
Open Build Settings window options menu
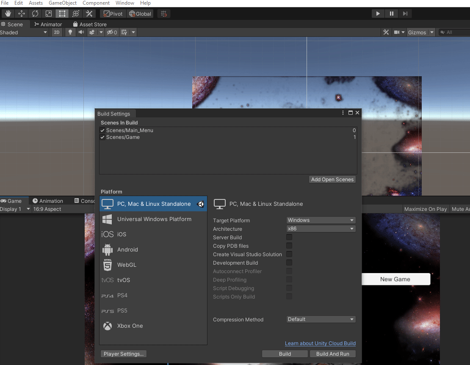[x=343, y=113]
